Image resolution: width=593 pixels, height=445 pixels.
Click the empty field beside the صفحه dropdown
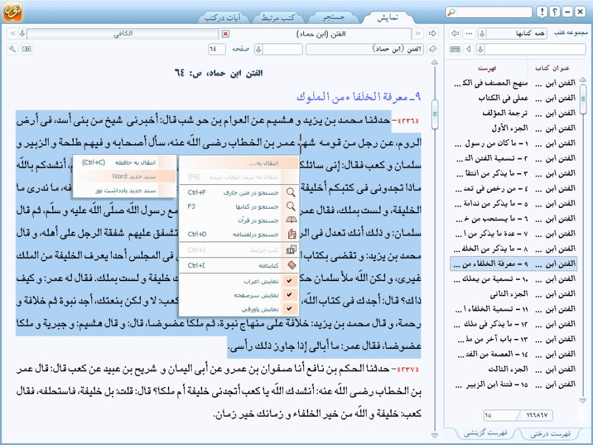pos(282,49)
